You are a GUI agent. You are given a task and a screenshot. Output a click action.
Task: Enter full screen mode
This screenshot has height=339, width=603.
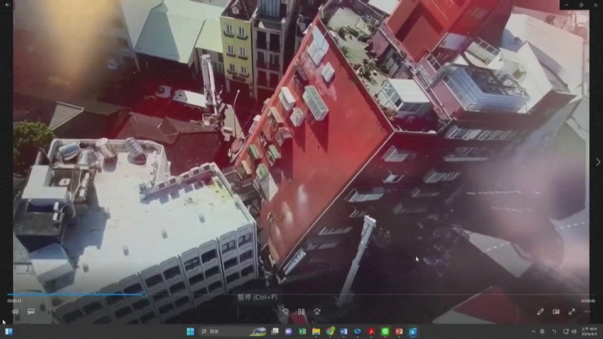click(x=572, y=312)
